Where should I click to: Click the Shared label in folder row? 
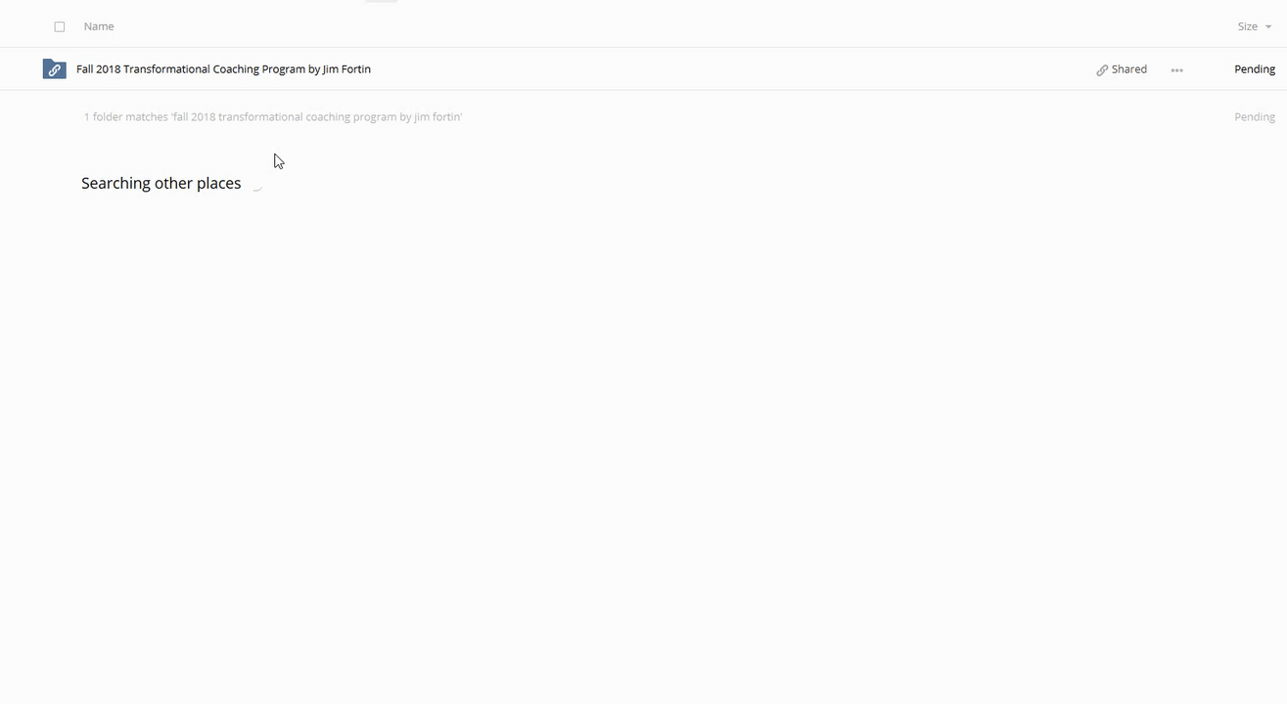pos(1128,69)
